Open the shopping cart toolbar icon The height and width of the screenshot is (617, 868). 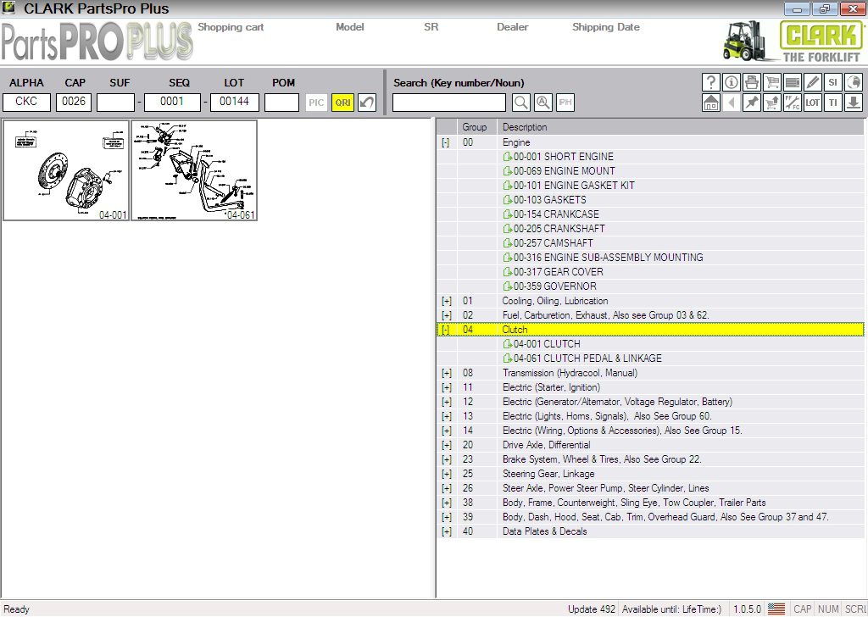tap(772, 82)
